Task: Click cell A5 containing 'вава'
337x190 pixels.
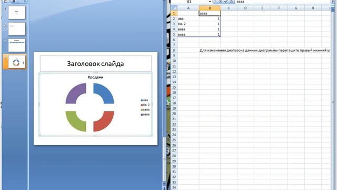Action: coord(188,34)
